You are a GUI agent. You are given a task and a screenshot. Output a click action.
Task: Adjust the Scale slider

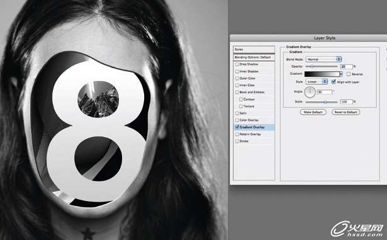[x=325, y=102]
